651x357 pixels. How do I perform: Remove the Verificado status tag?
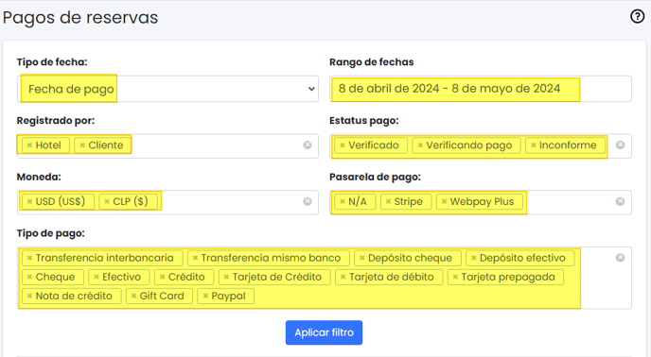click(x=343, y=145)
